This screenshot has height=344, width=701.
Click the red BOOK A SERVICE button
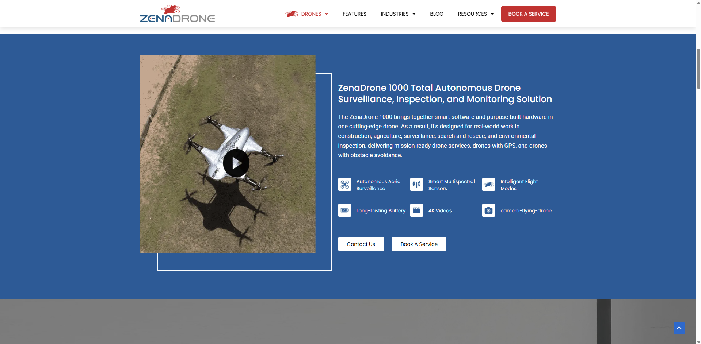tap(528, 14)
